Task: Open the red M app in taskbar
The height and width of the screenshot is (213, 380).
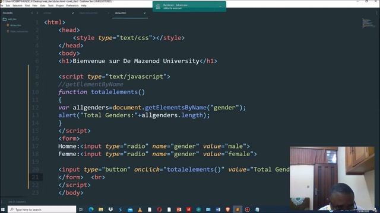Action: point(189,209)
